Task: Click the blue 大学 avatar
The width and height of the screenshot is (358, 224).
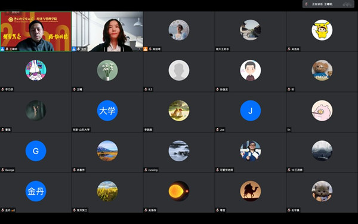Action: point(107,111)
